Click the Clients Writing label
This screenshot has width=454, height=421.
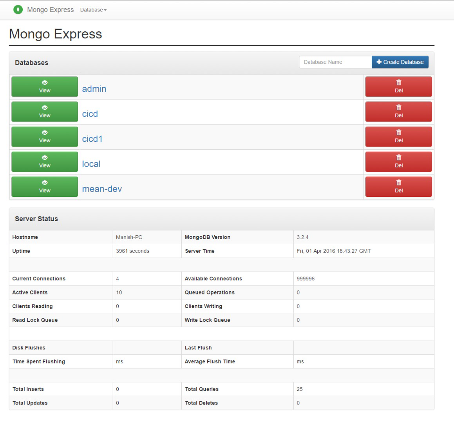click(x=204, y=307)
